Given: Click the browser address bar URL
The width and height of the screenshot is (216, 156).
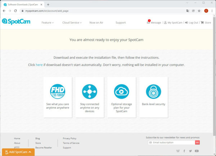Looking at the screenshot, I should 47,11.
